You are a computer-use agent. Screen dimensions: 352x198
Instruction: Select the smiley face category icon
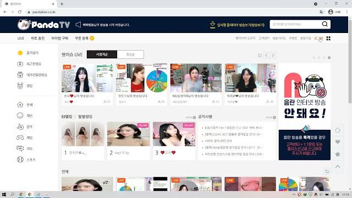20,116
